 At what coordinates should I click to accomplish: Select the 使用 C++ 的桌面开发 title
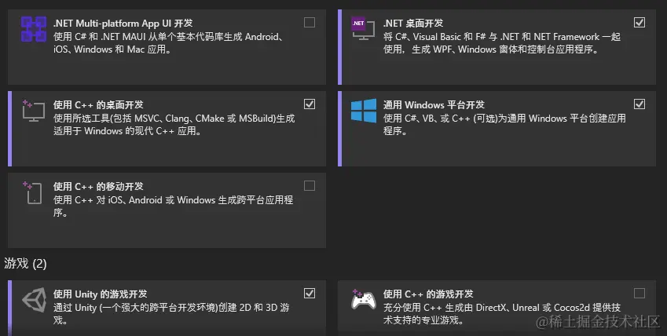click(x=98, y=105)
